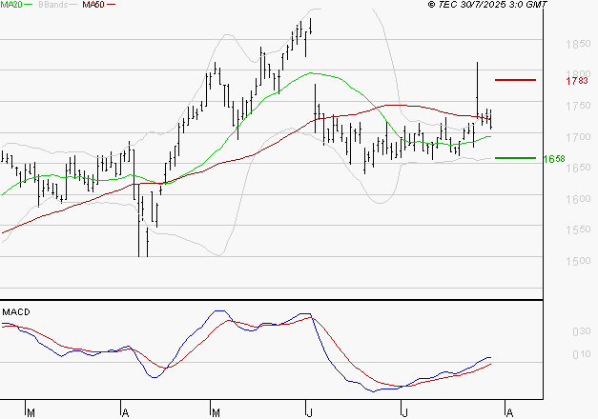Click the 1500 price axis label
This screenshot has width=598, height=419.
point(578,261)
